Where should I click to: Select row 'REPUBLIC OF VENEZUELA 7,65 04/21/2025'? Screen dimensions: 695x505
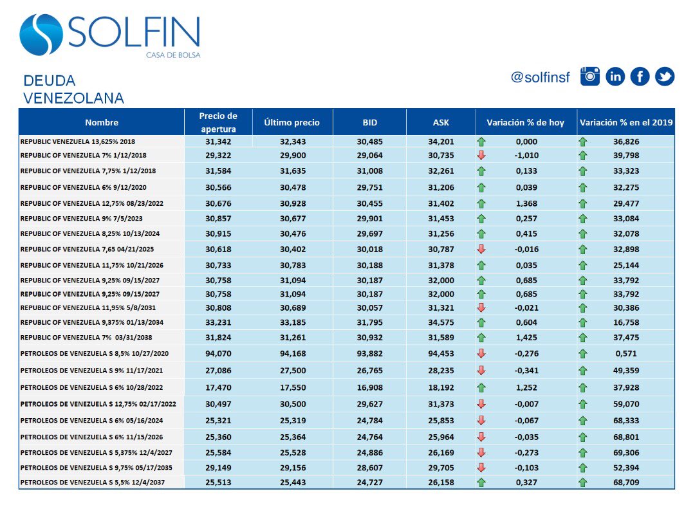tap(347, 250)
